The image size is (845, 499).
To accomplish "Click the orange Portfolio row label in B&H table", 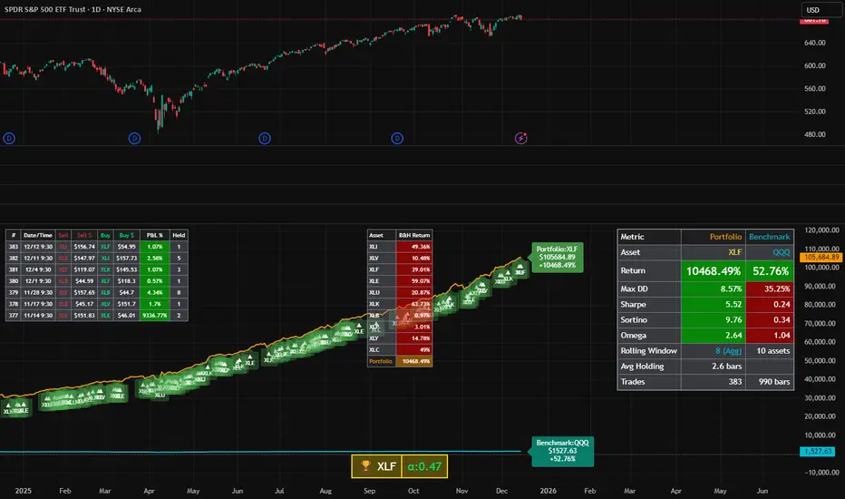I will [382, 361].
